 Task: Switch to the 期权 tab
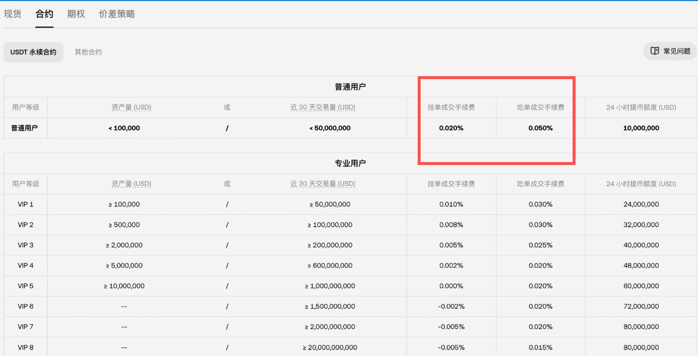75,14
